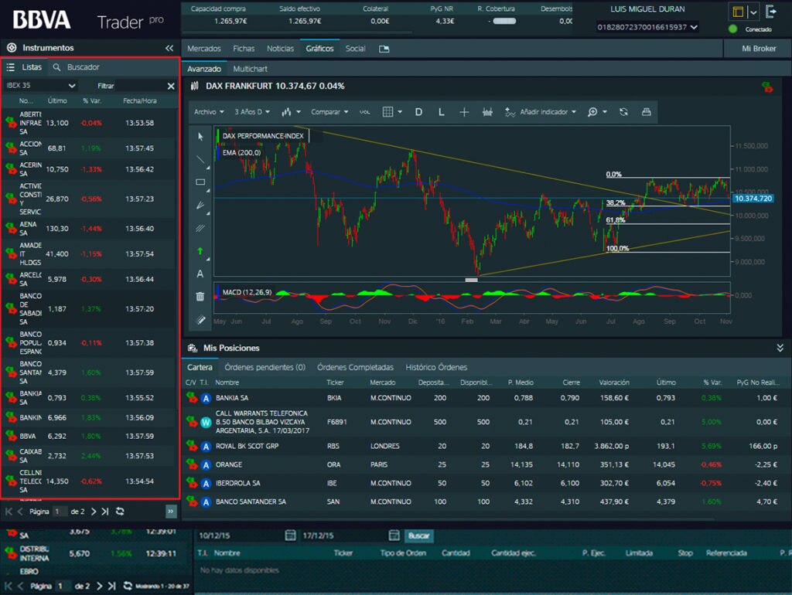Toggle the L scale option
The height and width of the screenshot is (595, 792).
[x=441, y=112]
